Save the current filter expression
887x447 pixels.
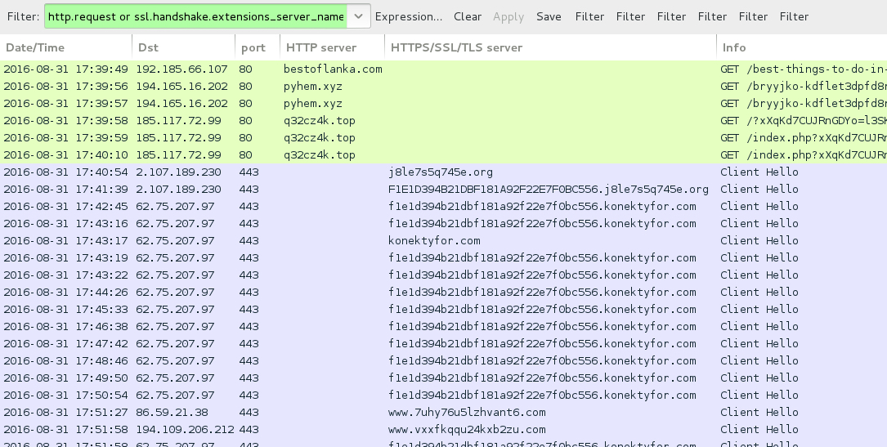point(549,16)
